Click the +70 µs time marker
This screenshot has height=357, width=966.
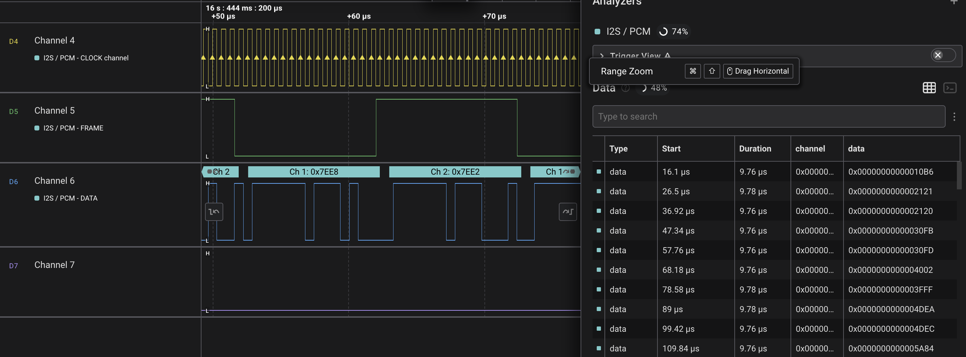coord(494,16)
